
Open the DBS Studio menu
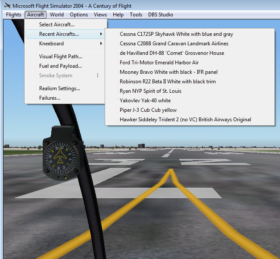161,15
